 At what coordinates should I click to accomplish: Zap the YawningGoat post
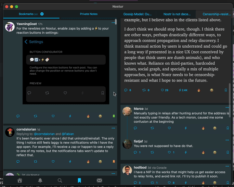(70, 116)
